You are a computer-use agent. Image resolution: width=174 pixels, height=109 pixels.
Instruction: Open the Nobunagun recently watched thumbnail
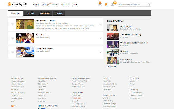[x=113, y=28]
